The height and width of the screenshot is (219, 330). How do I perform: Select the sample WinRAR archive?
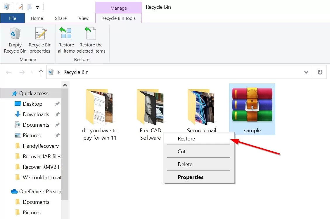coord(252,109)
